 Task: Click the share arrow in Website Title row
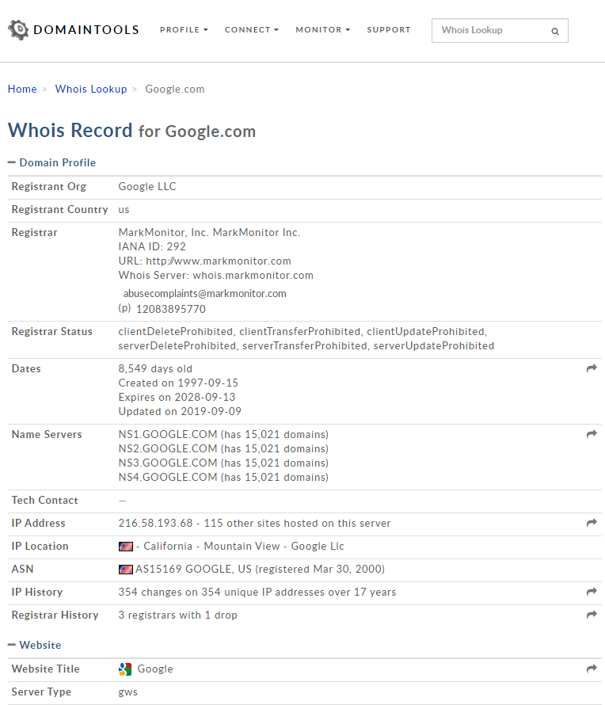click(592, 669)
